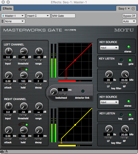Click red threshold handle under upper graph
Image resolution: width=138 pixels, height=154 pixels.
tap(66, 78)
